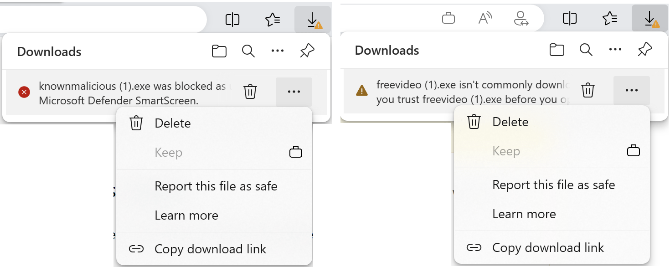Pin the right Downloads panel
This screenshot has width=670, height=267.
click(x=645, y=50)
